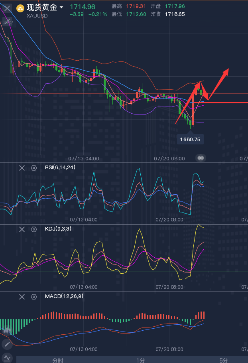Open settings for the RSI indicator

click(34, 168)
